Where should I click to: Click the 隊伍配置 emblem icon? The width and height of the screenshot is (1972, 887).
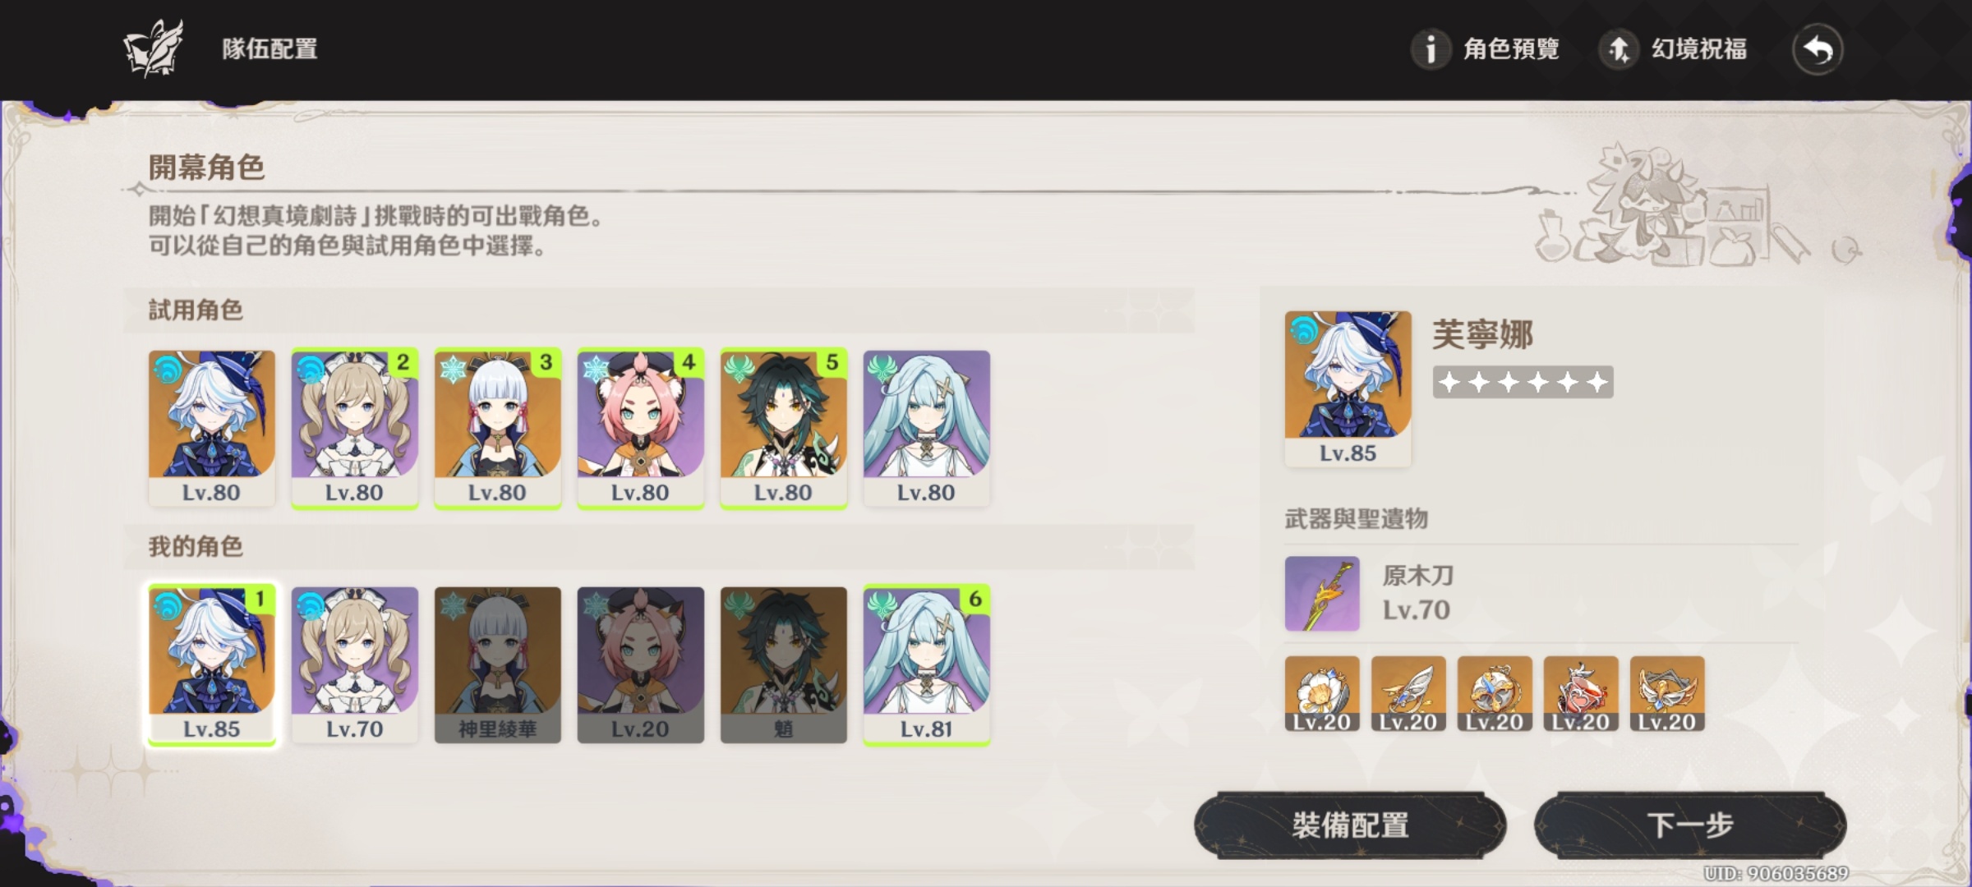[154, 49]
